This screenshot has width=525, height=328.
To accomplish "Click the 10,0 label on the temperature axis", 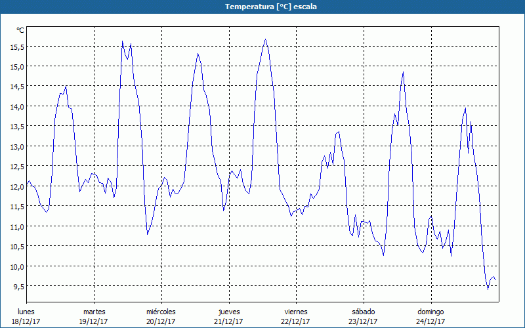I will [x=16, y=266].
